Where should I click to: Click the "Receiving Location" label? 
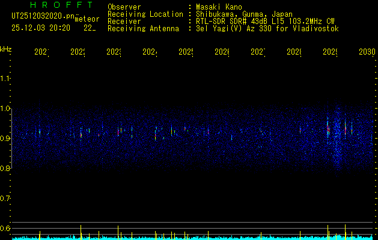tap(145, 14)
